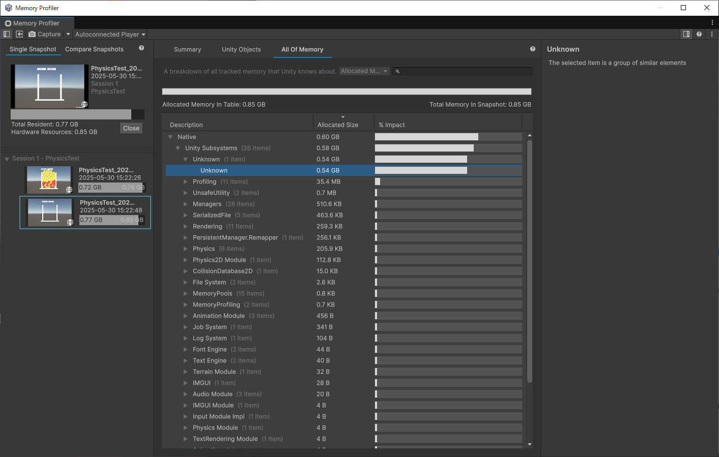The width and height of the screenshot is (719, 457).
Task: Switch to the Unity Objects tab
Action: click(x=241, y=49)
